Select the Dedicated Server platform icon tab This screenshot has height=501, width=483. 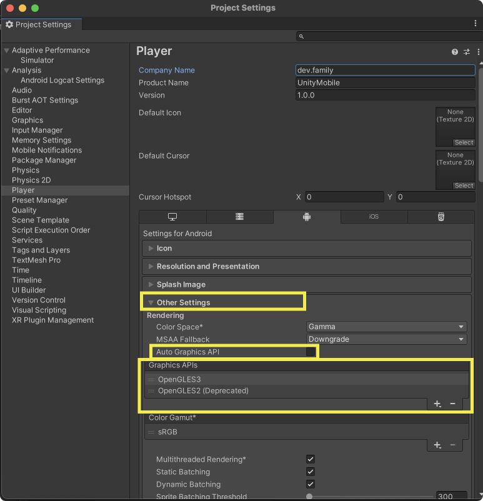pos(239,217)
